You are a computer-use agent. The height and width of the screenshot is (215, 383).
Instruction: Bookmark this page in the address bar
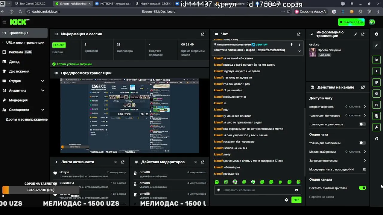tap(288, 12)
